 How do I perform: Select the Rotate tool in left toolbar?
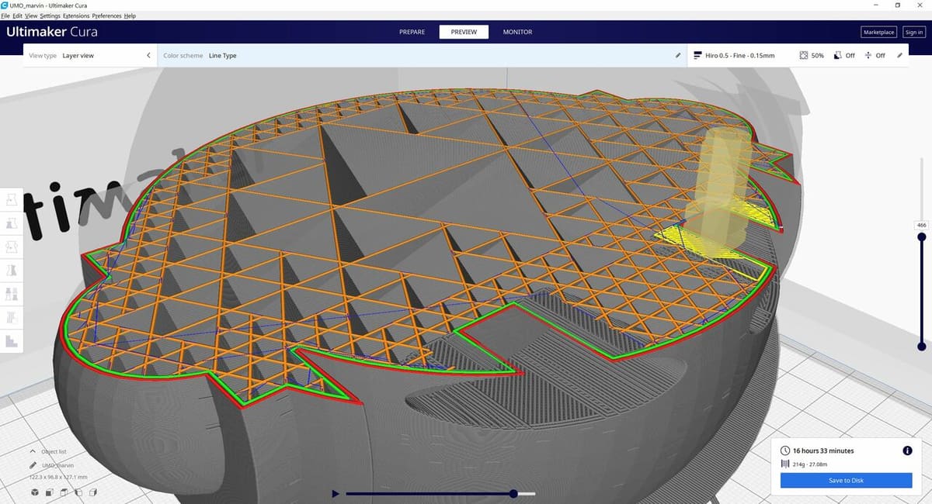12,247
